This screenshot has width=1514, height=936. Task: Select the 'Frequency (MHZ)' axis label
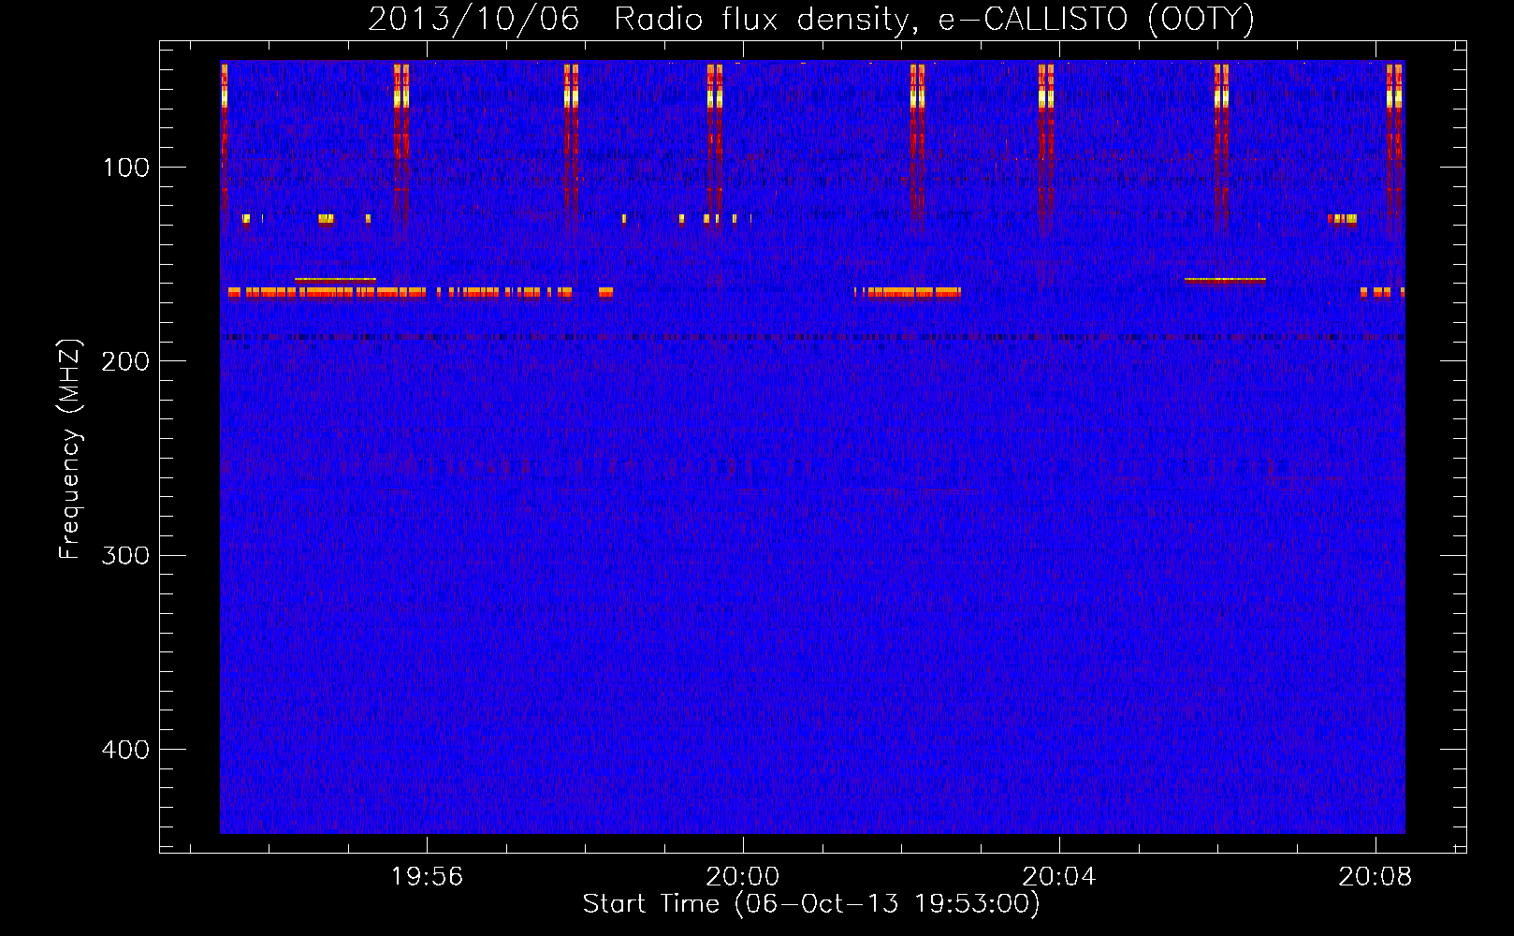pyautogui.click(x=70, y=449)
